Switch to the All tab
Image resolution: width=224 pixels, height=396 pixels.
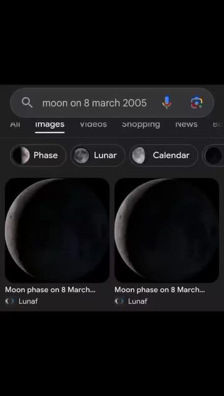(x=15, y=125)
